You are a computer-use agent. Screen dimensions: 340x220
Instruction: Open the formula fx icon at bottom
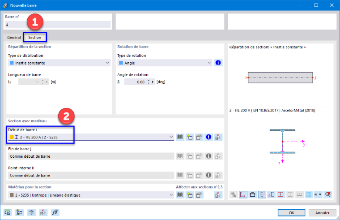pos(55,212)
